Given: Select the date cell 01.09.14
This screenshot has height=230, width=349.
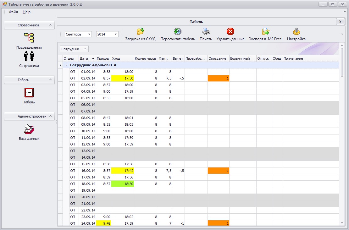Looking at the screenshot, I should [x=87, y=72].
